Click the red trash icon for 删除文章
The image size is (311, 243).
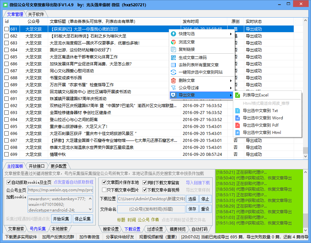[x=173, y=81]
